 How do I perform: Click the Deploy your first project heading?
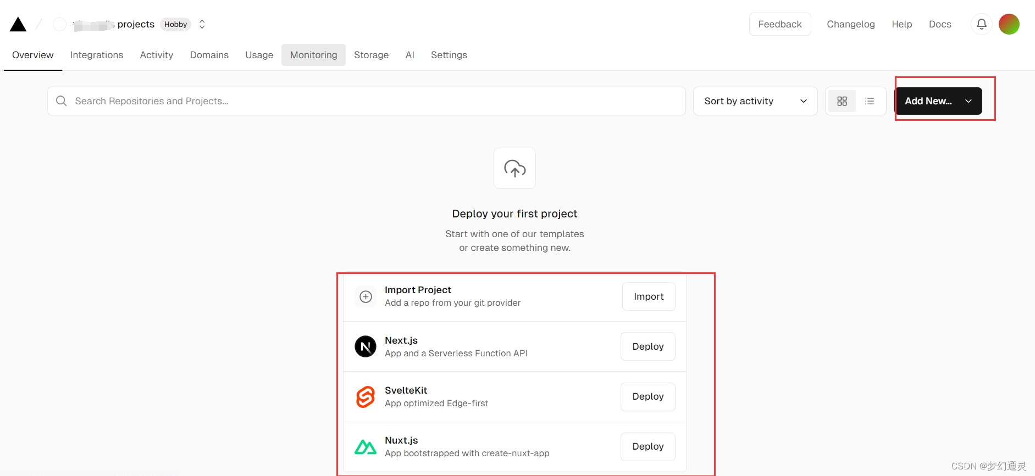pyautogui.click(x=514, y=214)
